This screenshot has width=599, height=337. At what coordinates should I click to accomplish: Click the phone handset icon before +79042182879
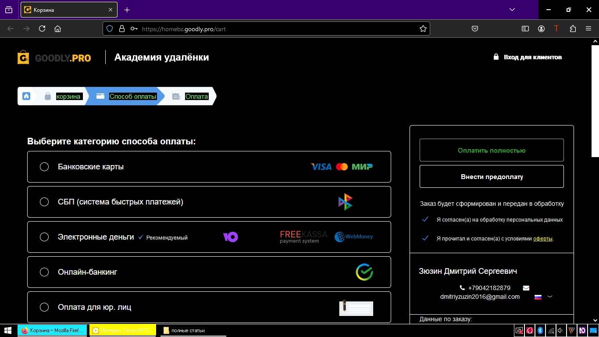[462, 288]
